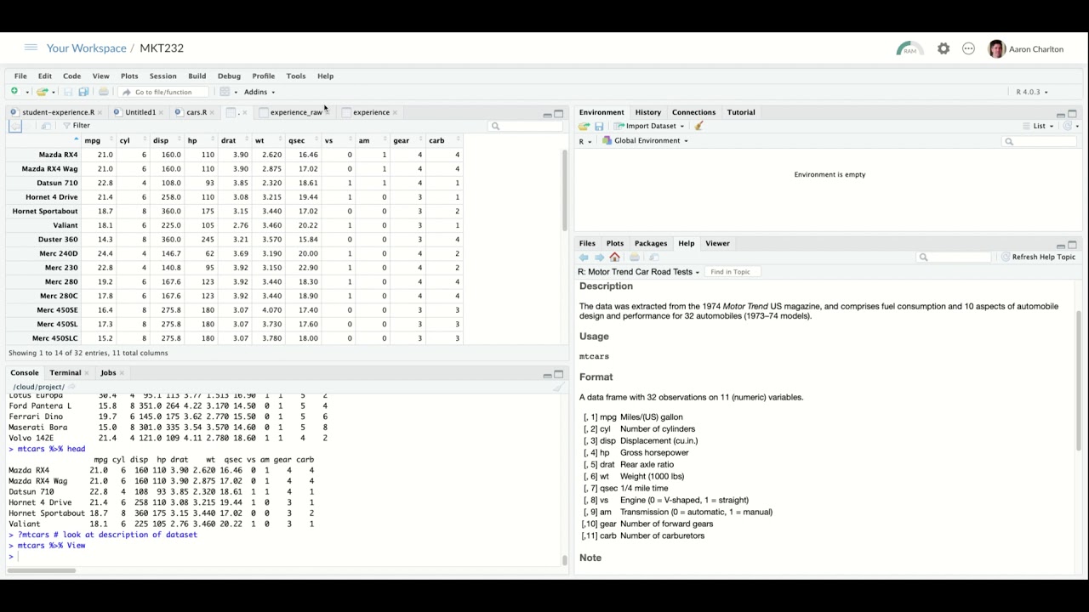
Task: Open the Import Dataset dropdown
Action: [648, 126]
